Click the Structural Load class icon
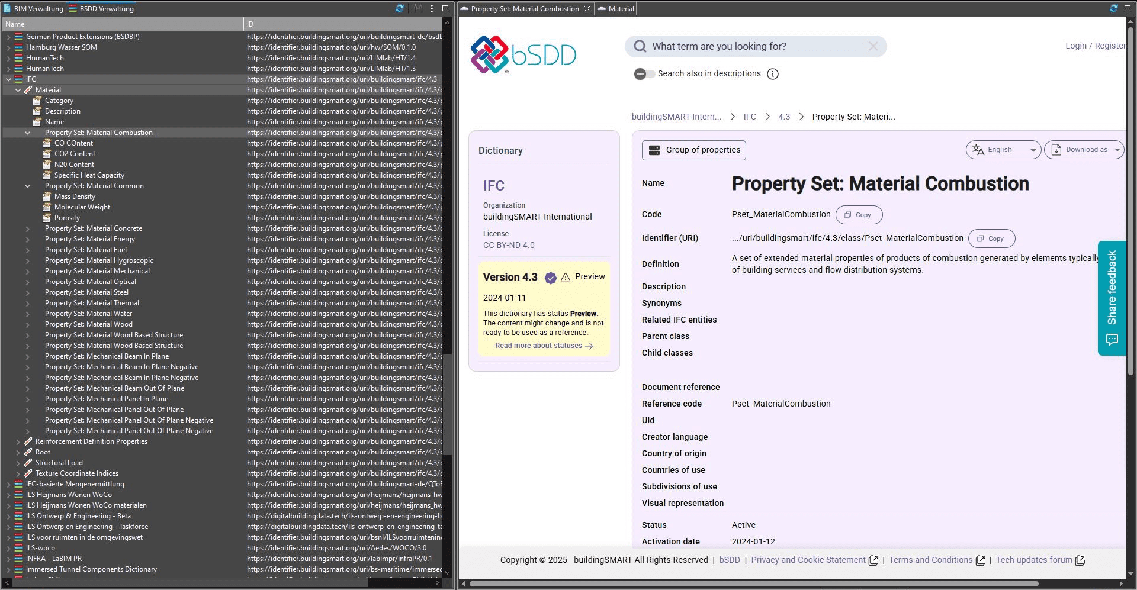 click(28, 463)
